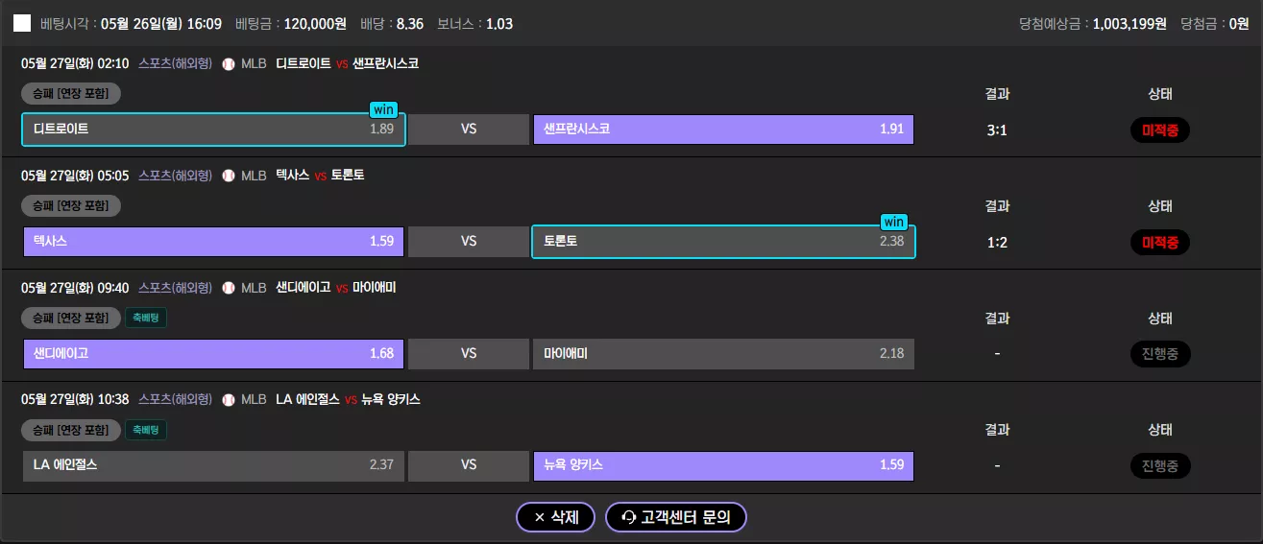Click the MLB league label in the 05:05 match row
The image size is (1263, 544).
pyautogui.click(x=254, y=176)
